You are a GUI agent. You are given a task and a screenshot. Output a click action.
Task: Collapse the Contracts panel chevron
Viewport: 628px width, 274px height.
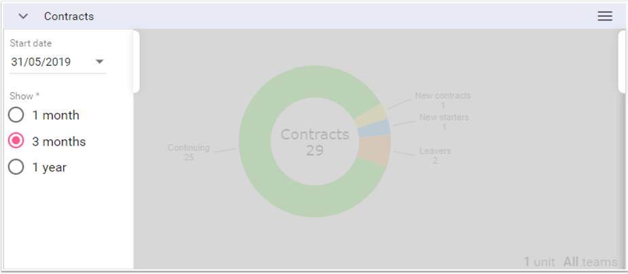pos(23,16)
